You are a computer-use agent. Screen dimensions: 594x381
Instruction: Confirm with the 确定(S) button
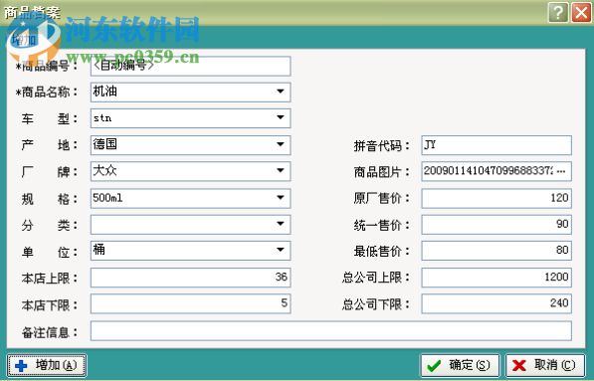460,366
